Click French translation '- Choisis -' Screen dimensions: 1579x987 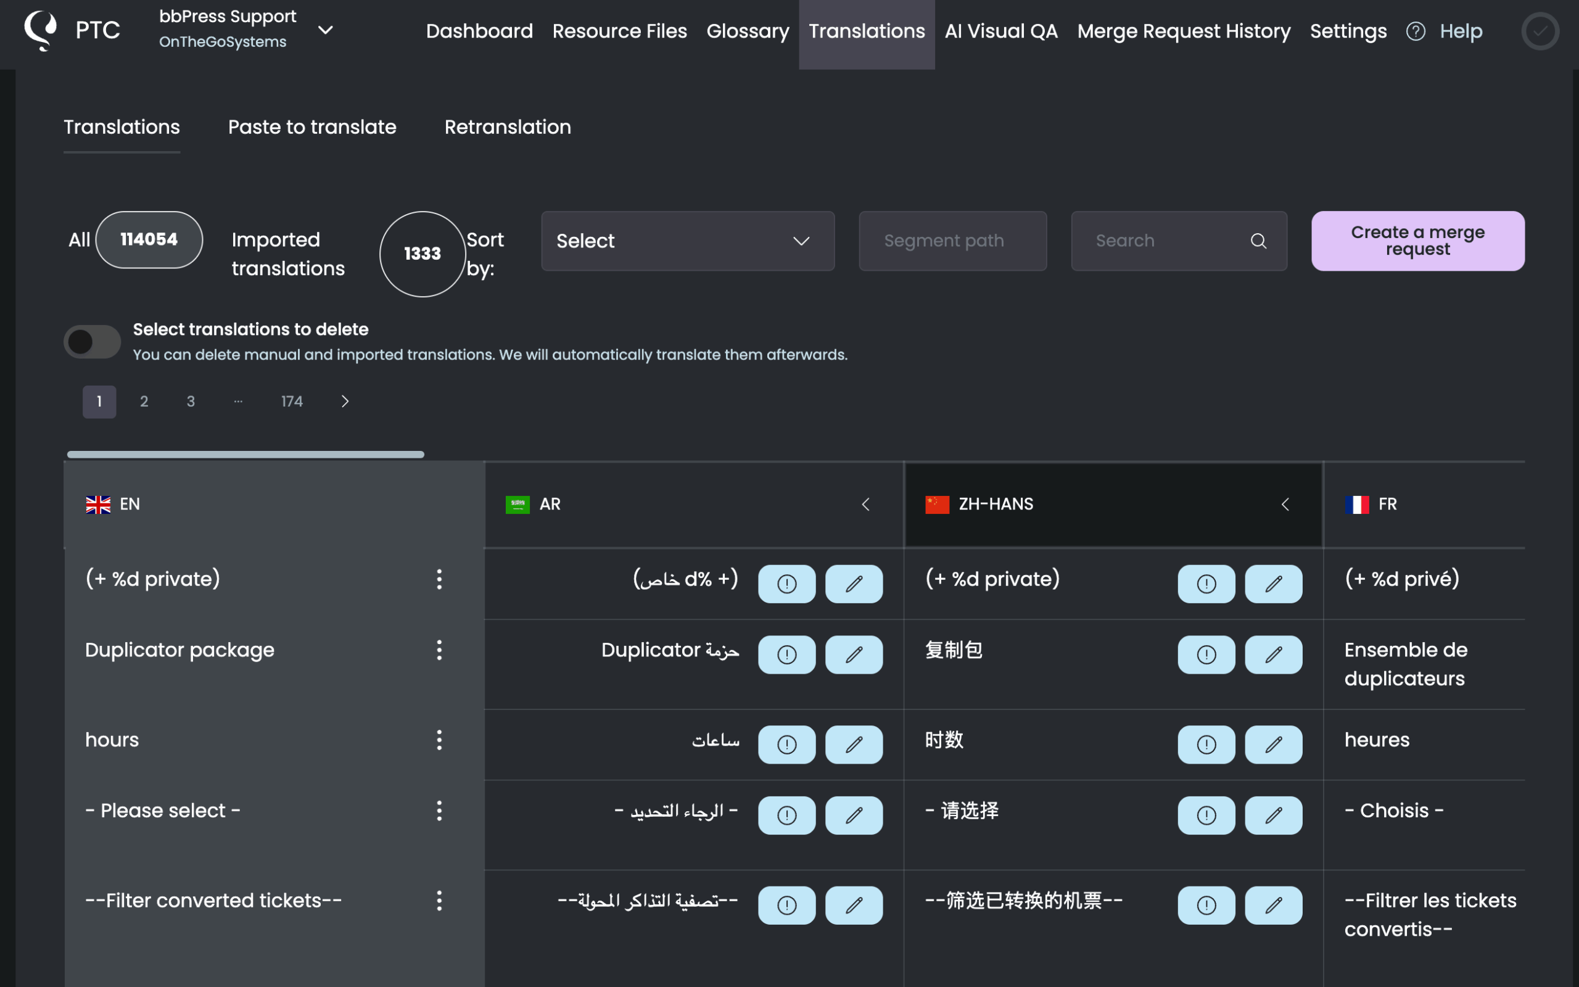[x=1395, y=811]
